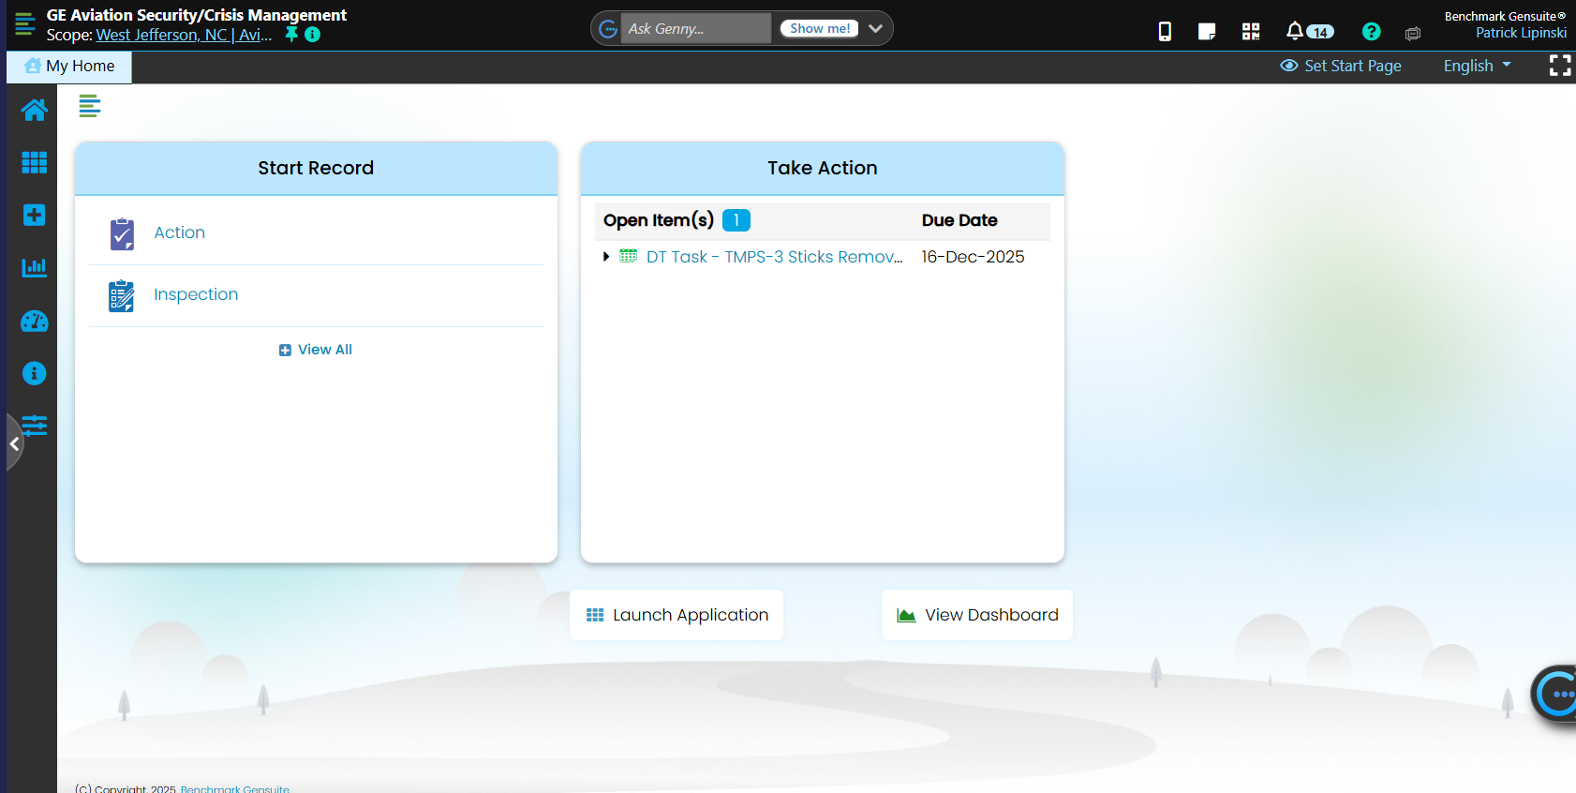Expand the dropdown arrow beside Show me!

(x=876, y=29)
